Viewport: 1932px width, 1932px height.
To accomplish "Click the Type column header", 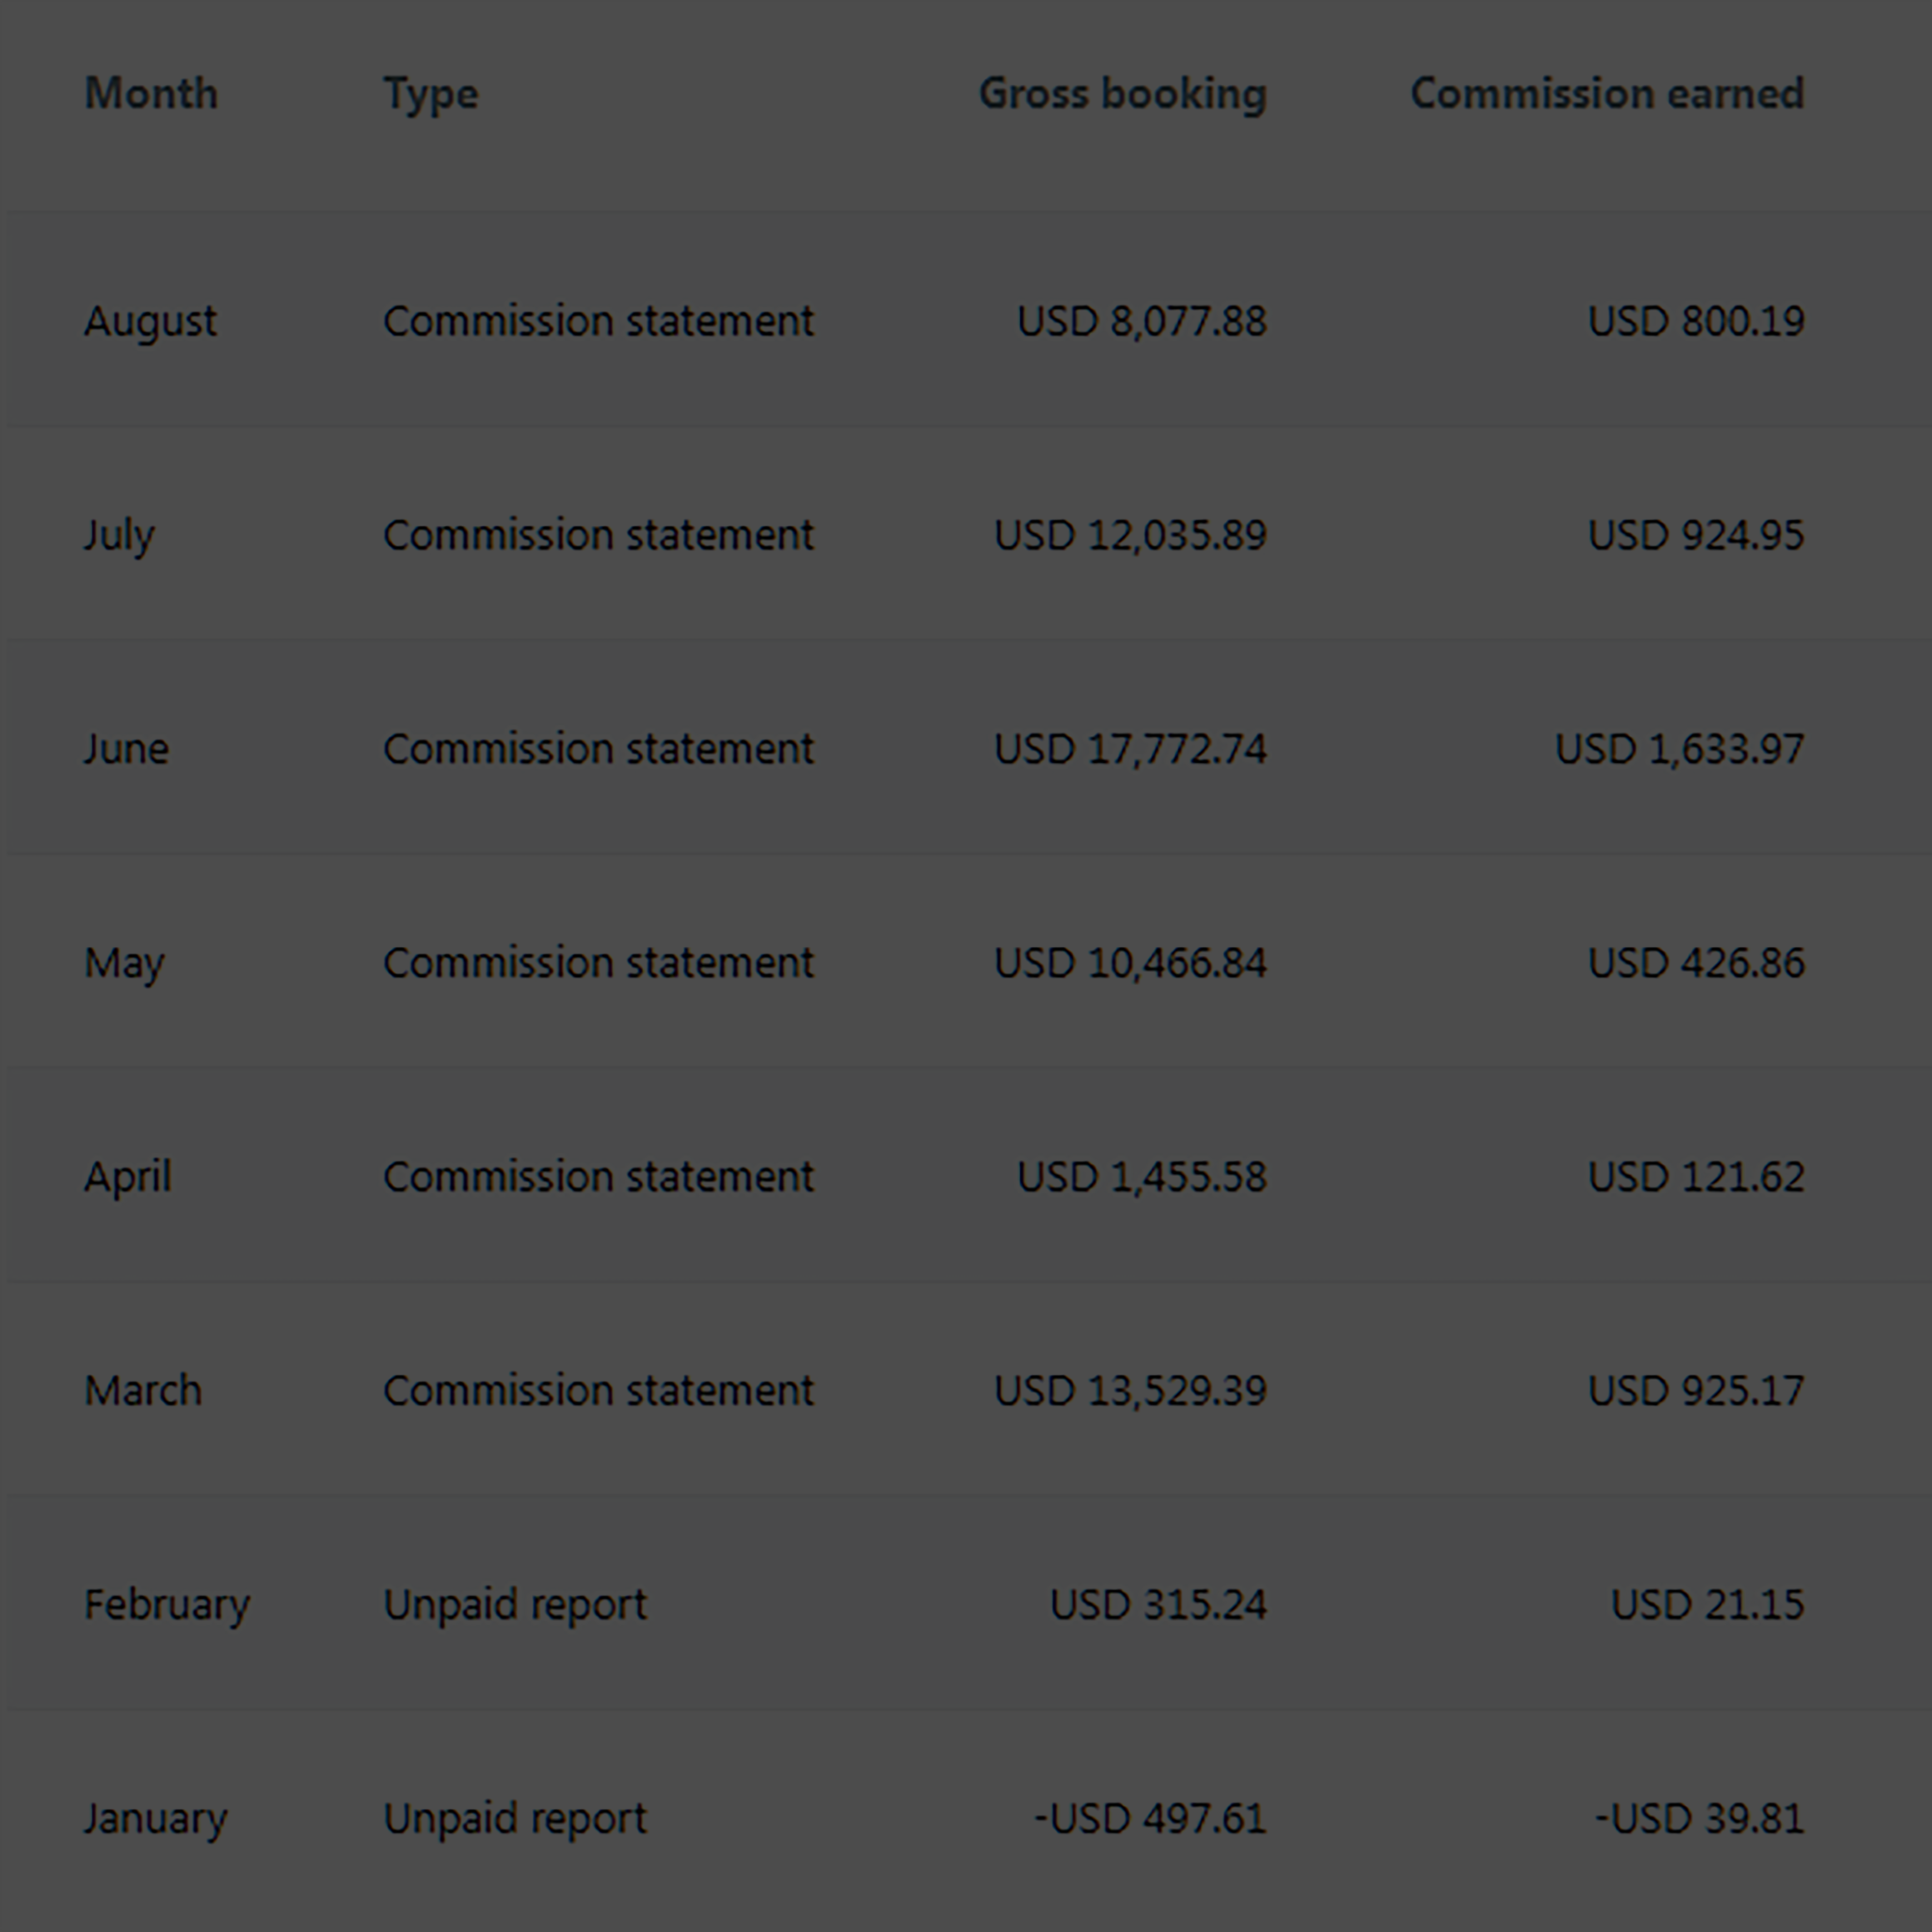I will (x=431, y=96).
